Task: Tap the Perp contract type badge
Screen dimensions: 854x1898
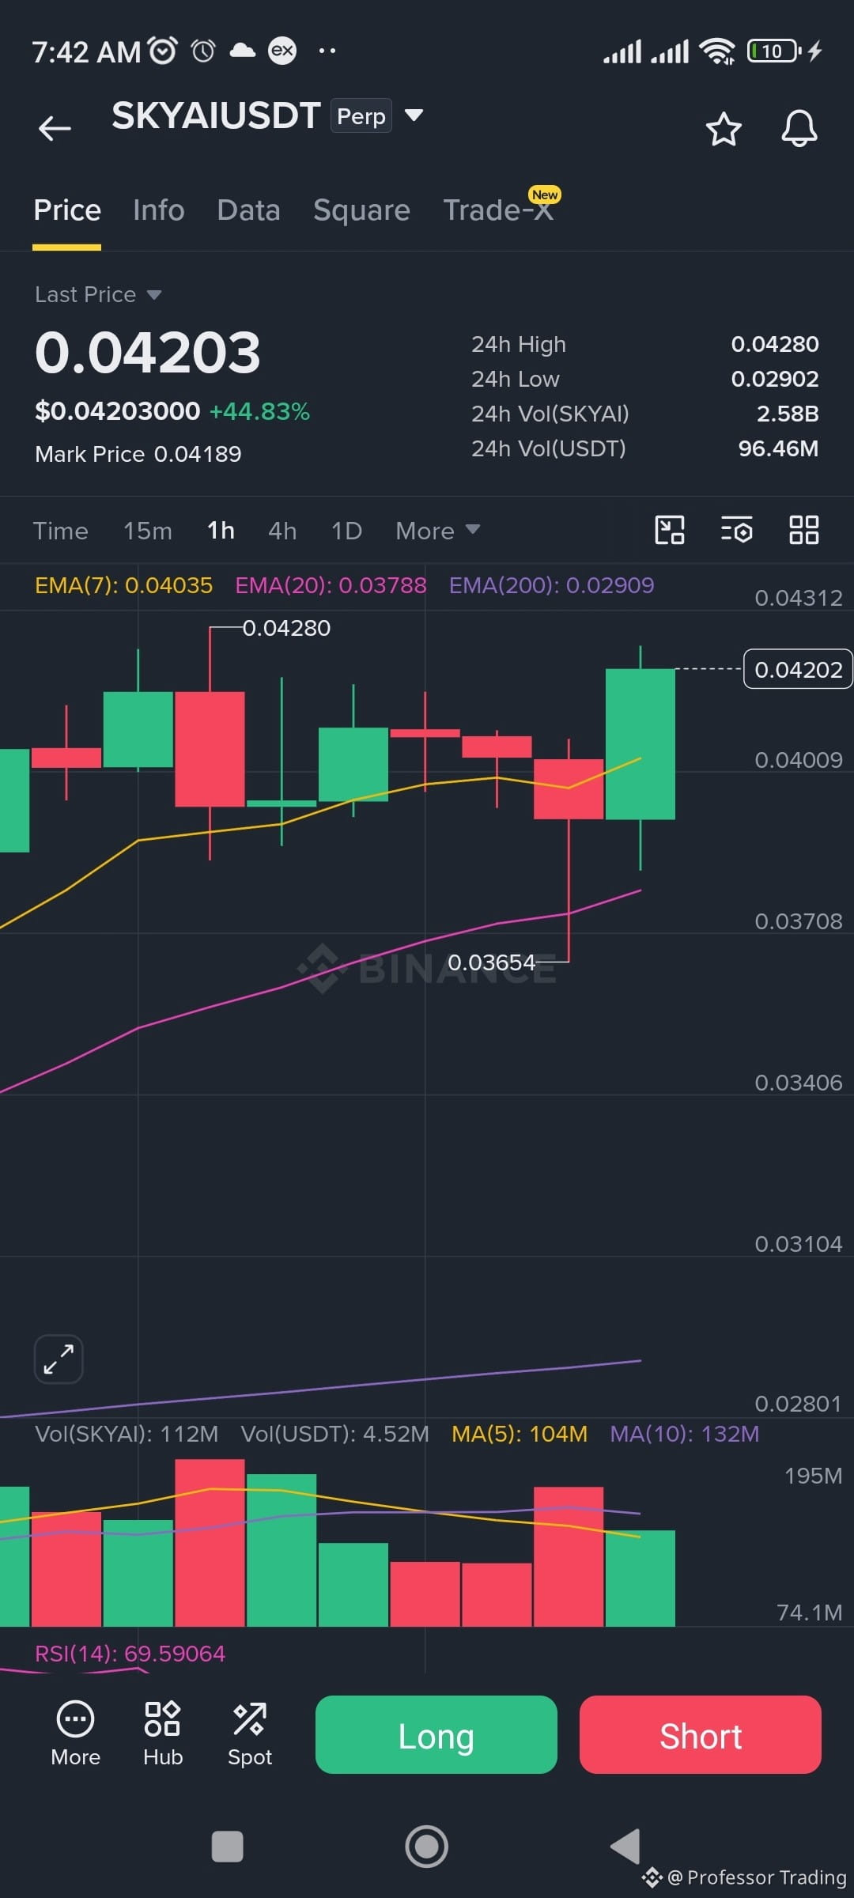Action: pos(361,116)
